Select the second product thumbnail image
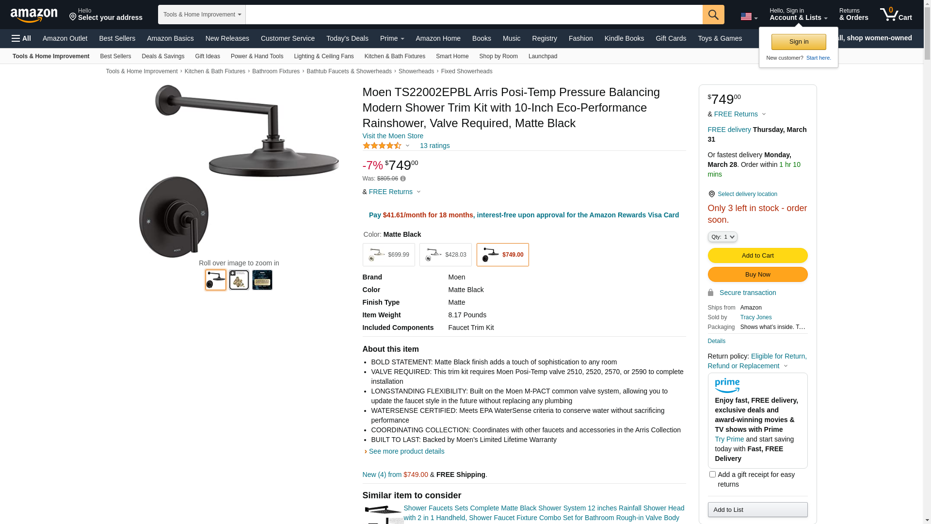Viewport: 931px width, 524px height. coord(239,280)
